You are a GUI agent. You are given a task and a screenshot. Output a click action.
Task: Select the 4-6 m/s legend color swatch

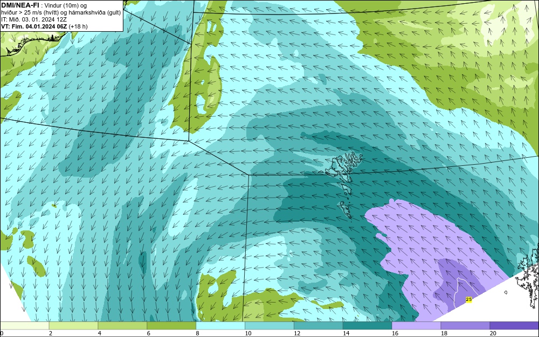[x=122, y=326]
